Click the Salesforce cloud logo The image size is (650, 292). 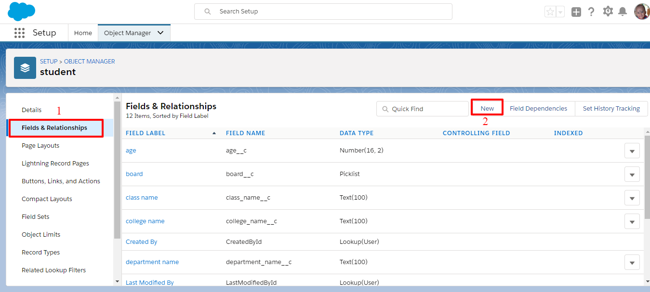21,11
